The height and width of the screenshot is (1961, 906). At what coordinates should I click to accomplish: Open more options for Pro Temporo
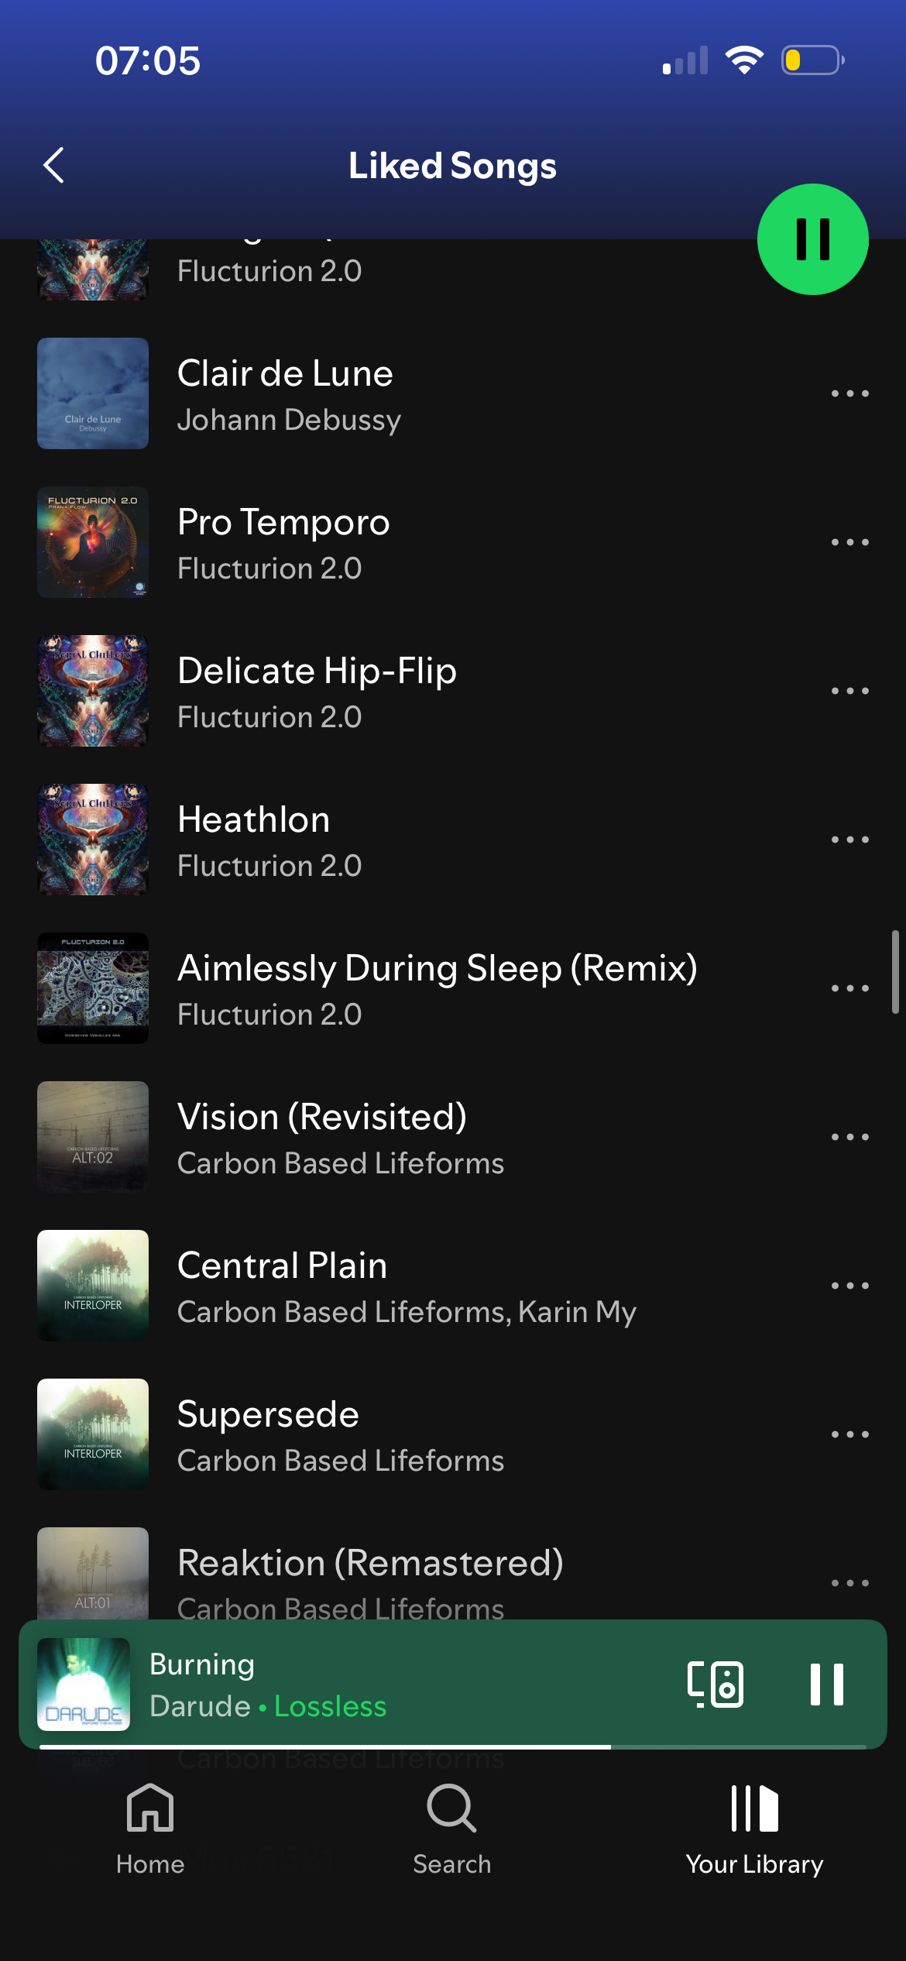click(x=849, y=542)
